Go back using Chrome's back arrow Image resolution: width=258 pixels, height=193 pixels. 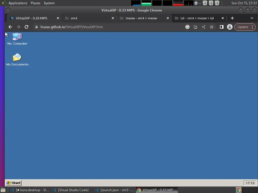tap(10, 27)
